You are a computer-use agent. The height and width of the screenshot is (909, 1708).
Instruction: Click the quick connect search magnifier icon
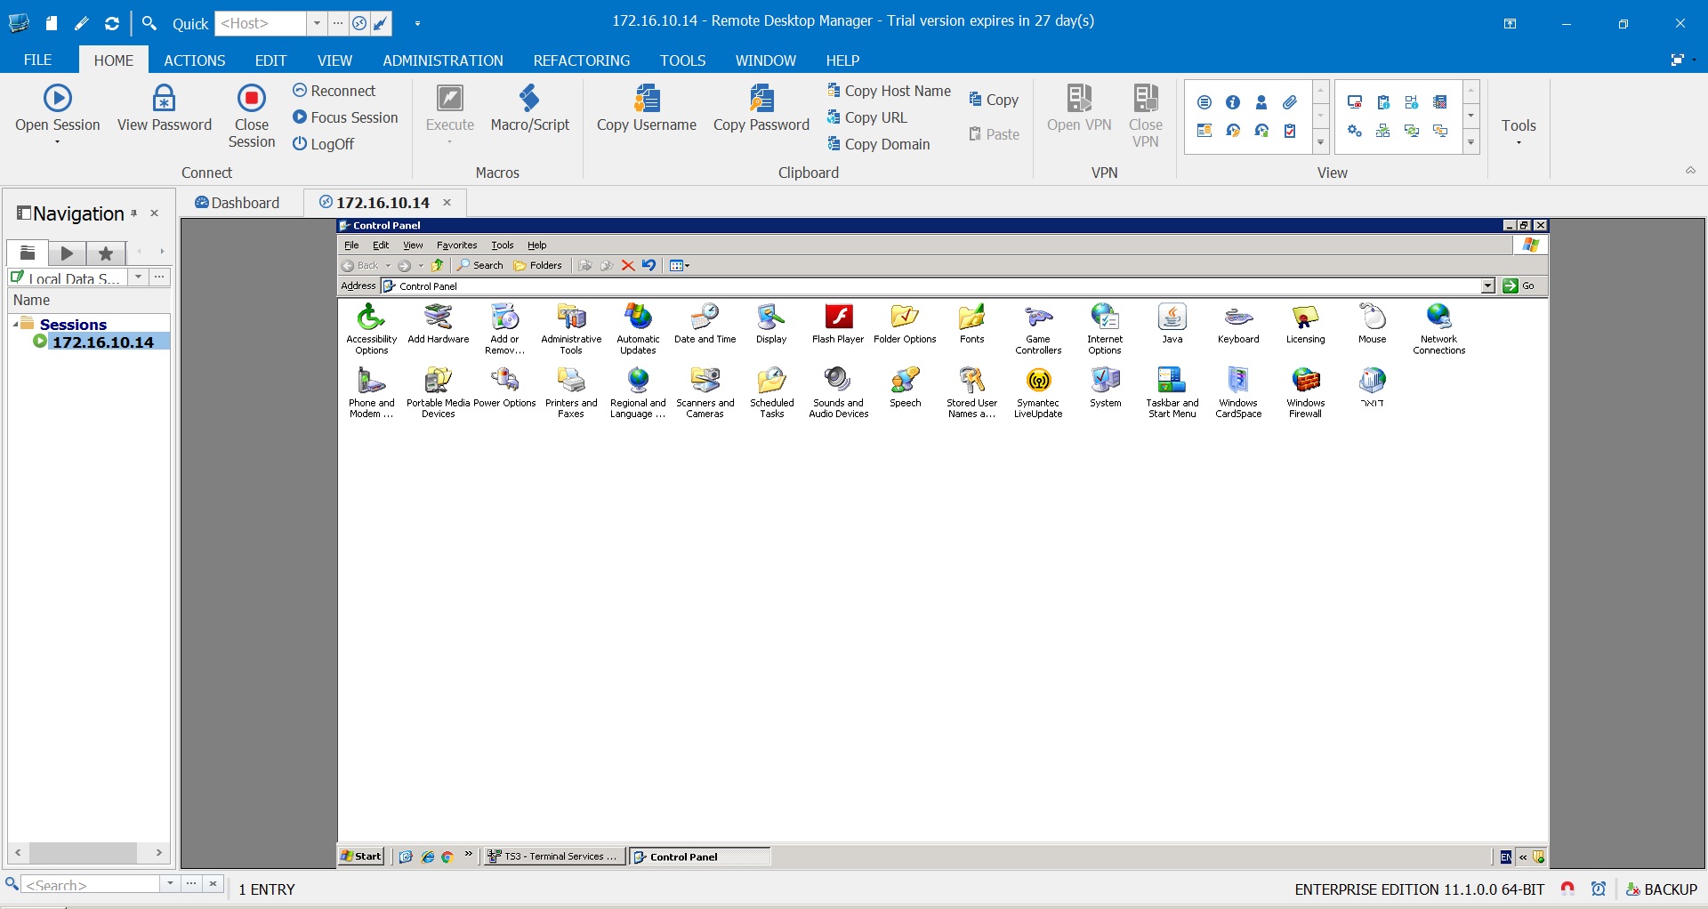click(x=149, y=23)
